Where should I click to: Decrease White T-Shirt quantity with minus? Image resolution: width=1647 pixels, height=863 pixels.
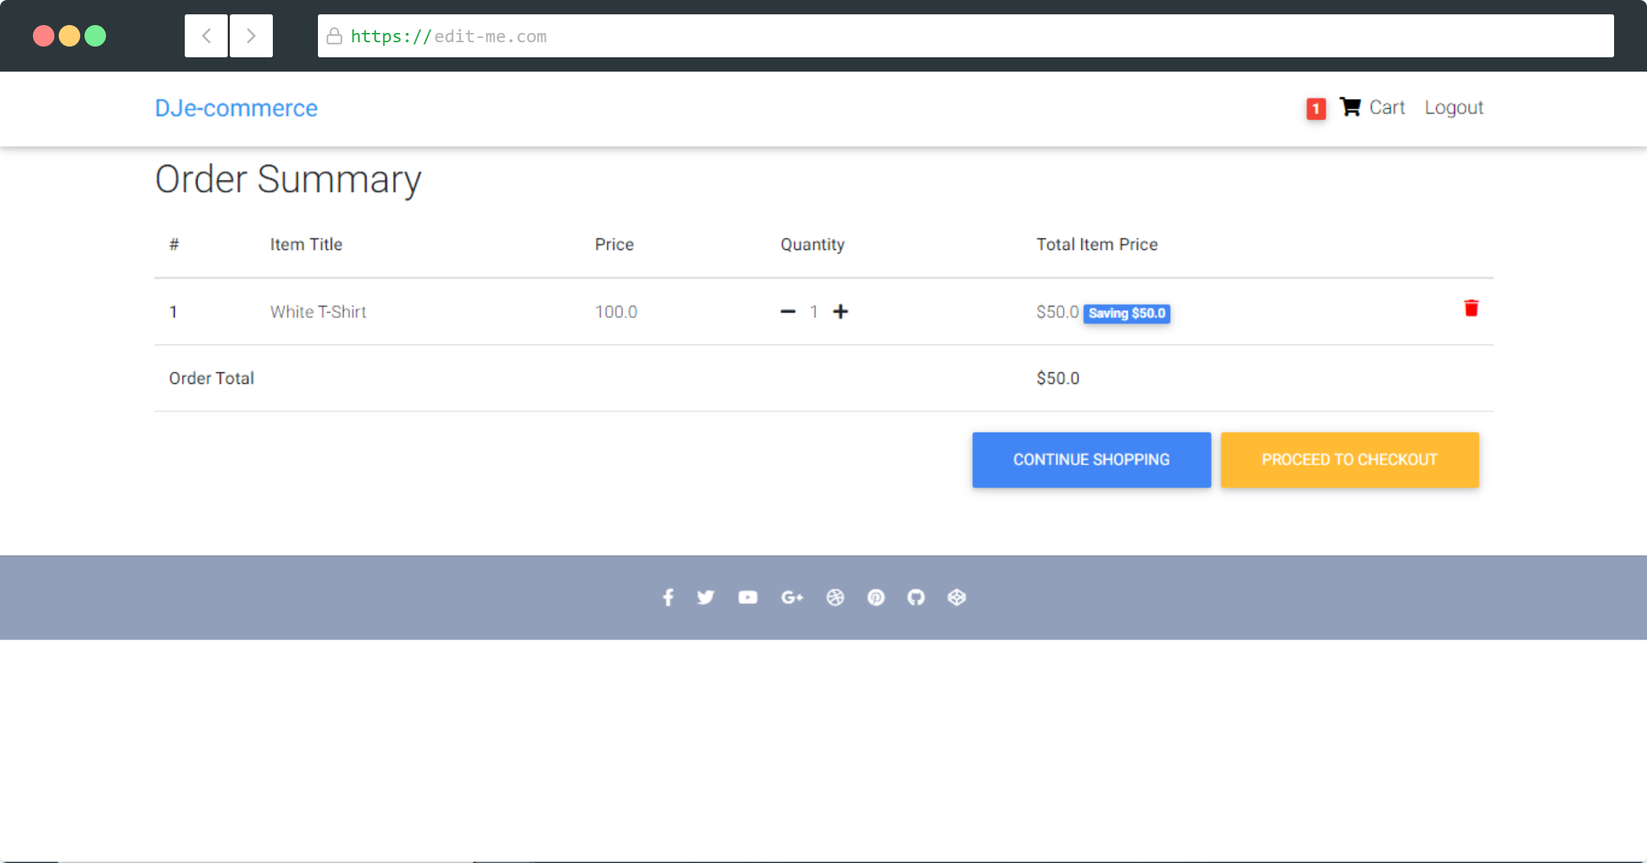pyautogui.click(x=788, y=312)
